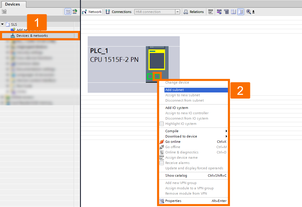Toggle the details view icon in Devices panel
302x207 pixels.
point(68,11)
